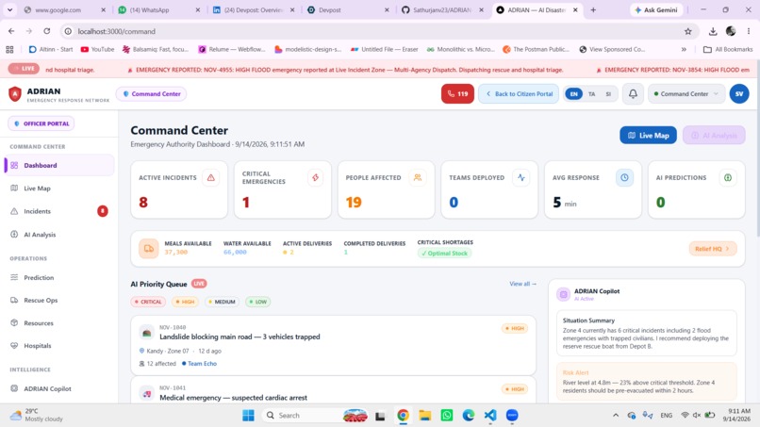Viewport: 760px width, 427px height.
Task: Reload the page
Action: coord(46,31)
